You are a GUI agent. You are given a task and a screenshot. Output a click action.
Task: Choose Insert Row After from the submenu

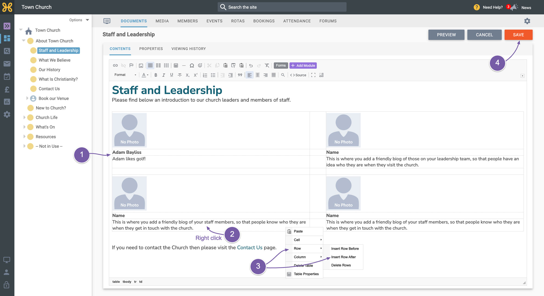coord(343,257)
